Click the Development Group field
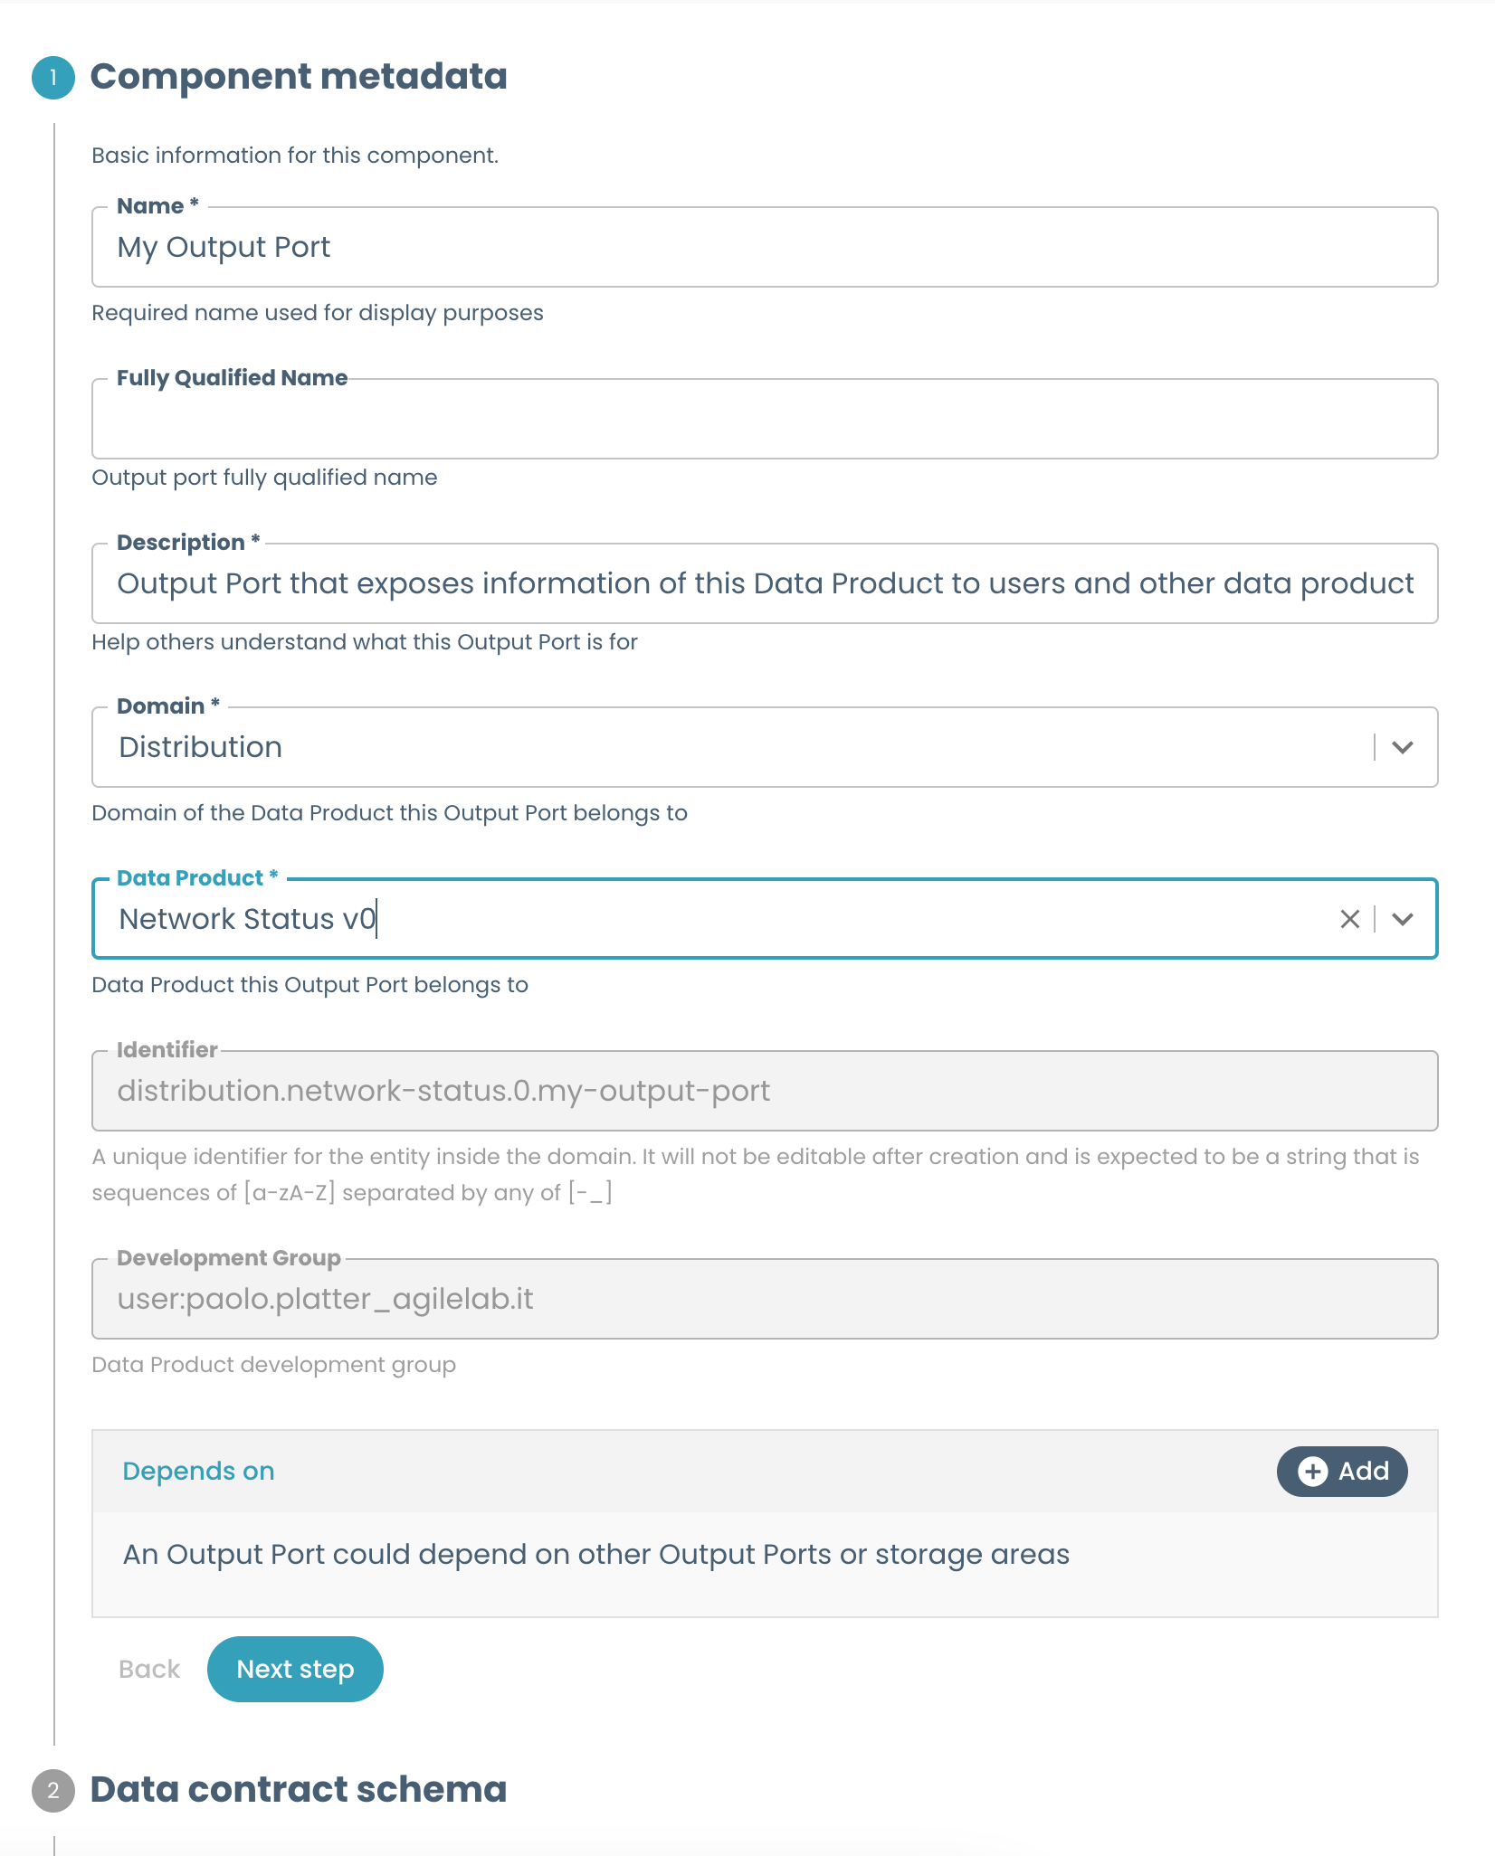 [765, 1299]
